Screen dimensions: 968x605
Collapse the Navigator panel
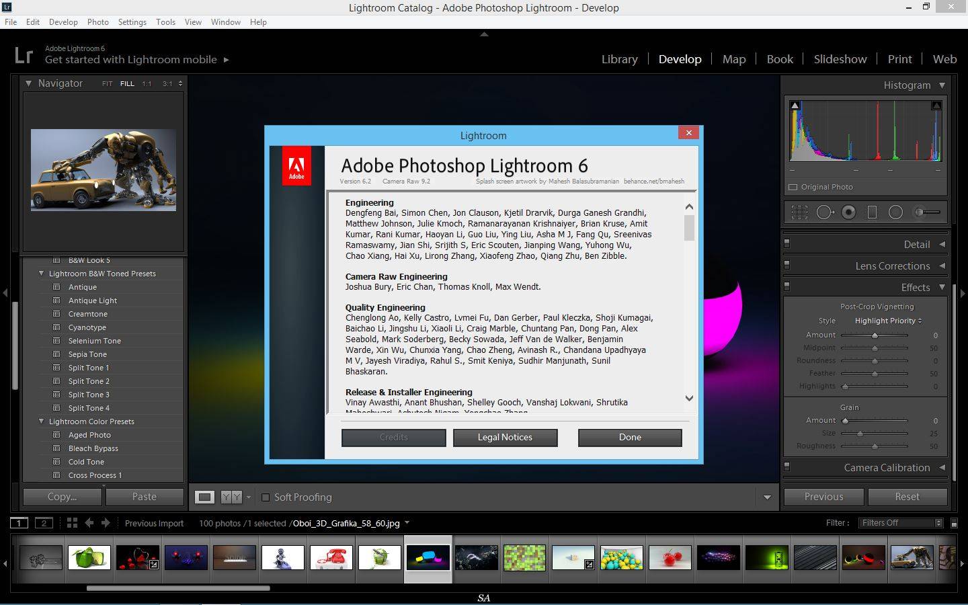[29, 83]
